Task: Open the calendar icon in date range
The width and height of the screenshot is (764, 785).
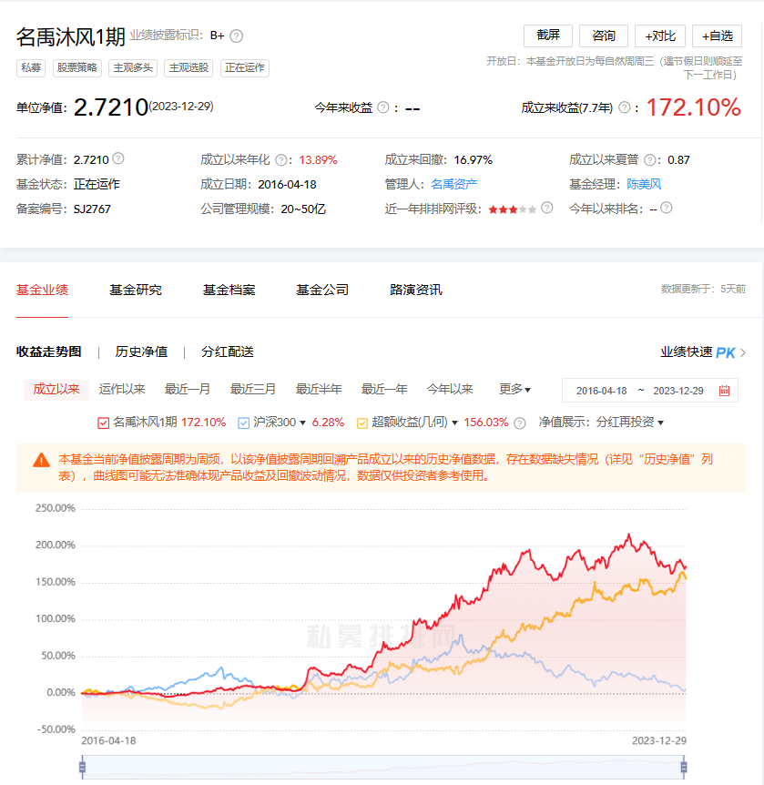Action: (724, 391)
